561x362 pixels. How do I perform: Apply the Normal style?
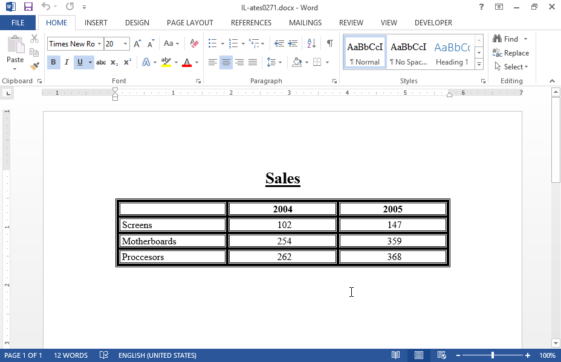(365, 52)
